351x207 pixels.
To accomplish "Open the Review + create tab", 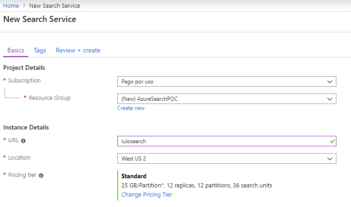I will (x=78, y=50).
